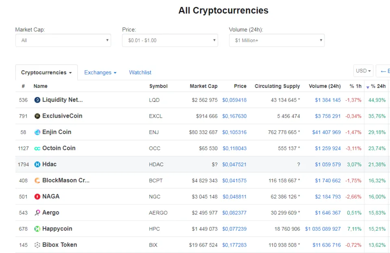The height and width of the screenshot is (253, 390).
Task: Click market cap $80 332 687 cell
Action: [203, 132]
